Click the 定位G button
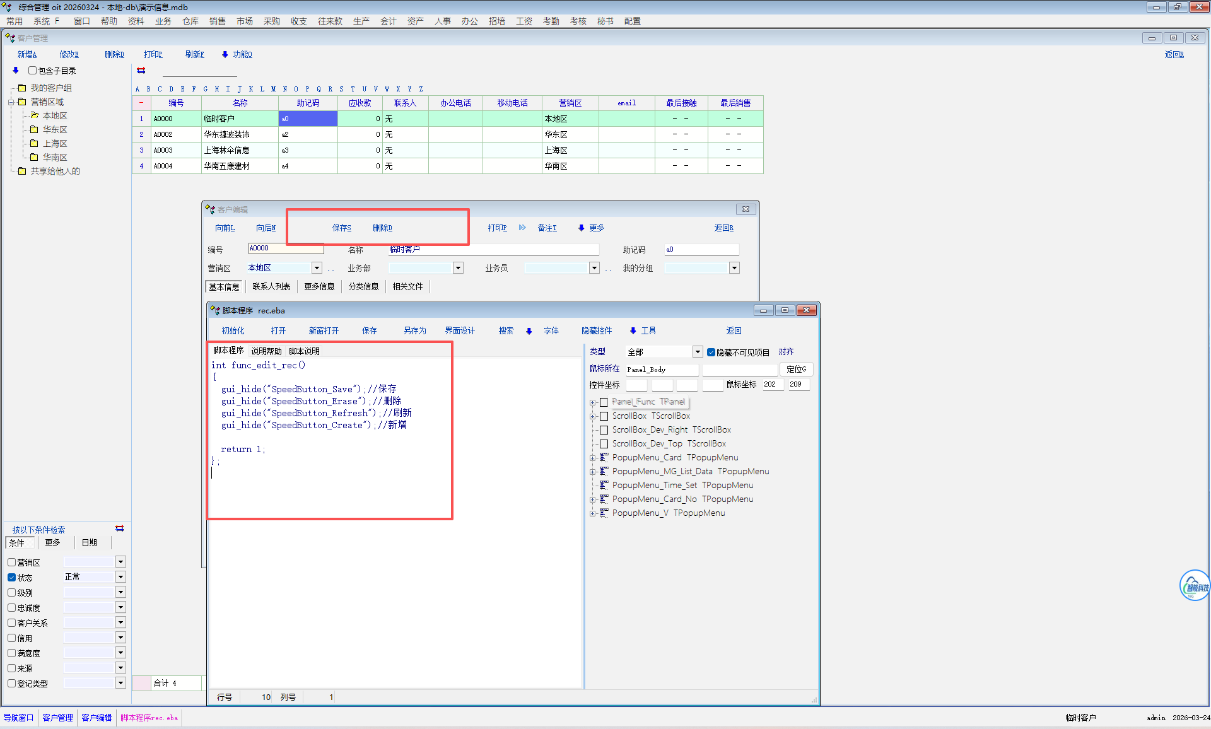This screenshot has width=1211, height=729. [796, 369]
